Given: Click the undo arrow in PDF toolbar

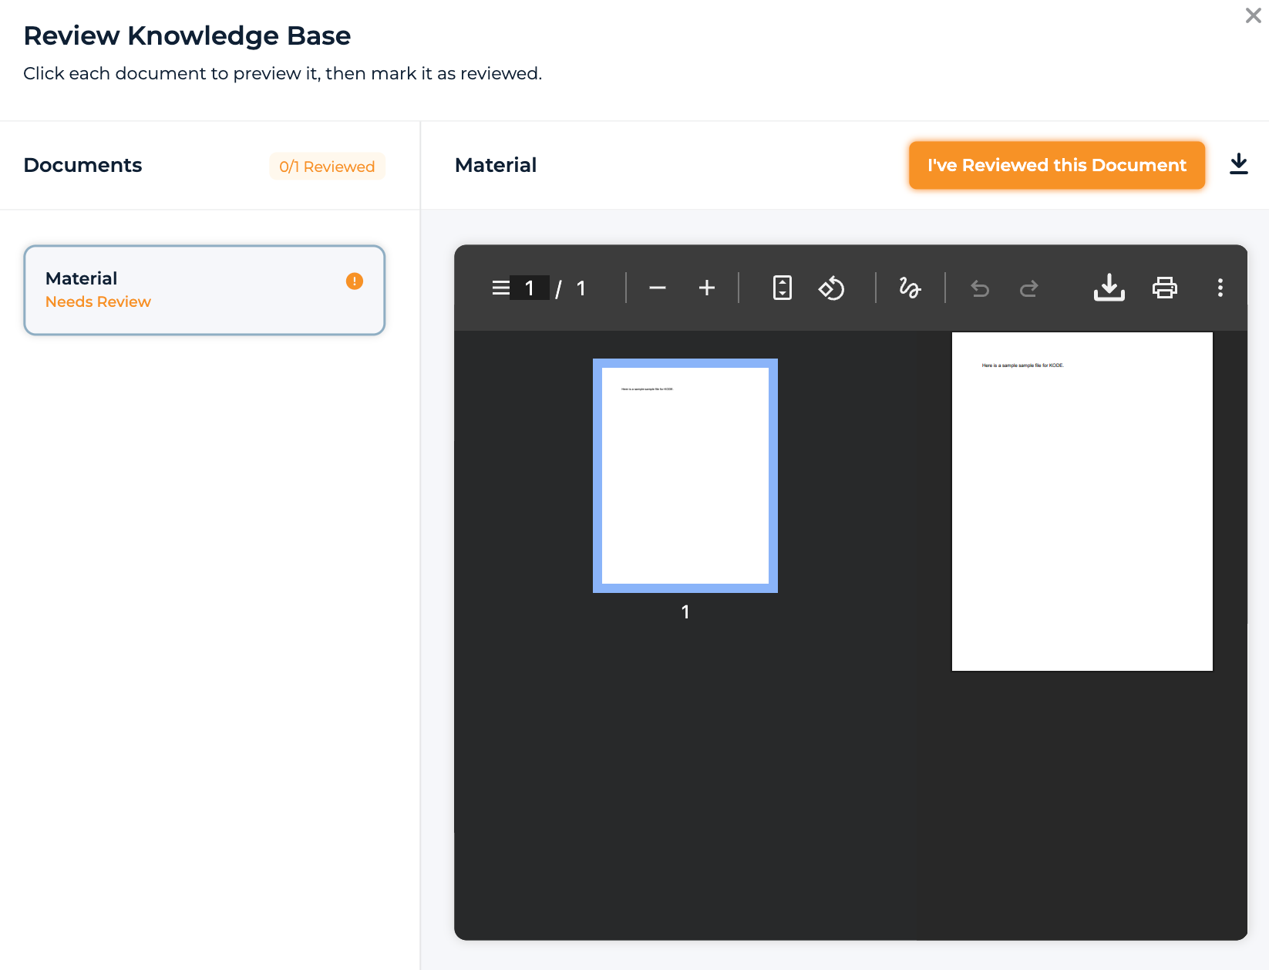Looking at the screenshot, I should click(980, 288).
